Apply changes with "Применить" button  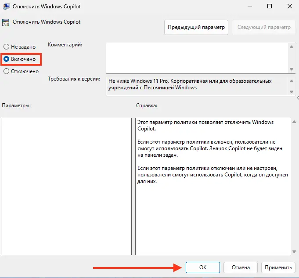(278, 267)
